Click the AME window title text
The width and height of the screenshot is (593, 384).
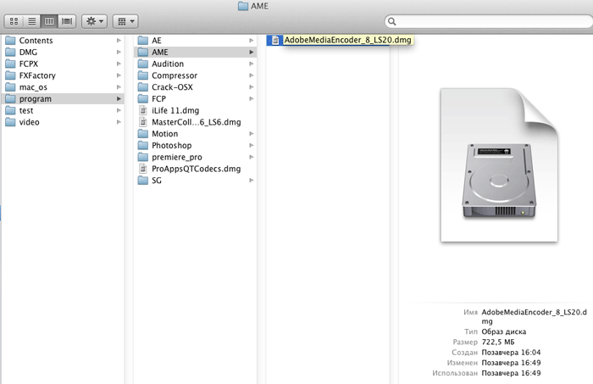[259, 6]
